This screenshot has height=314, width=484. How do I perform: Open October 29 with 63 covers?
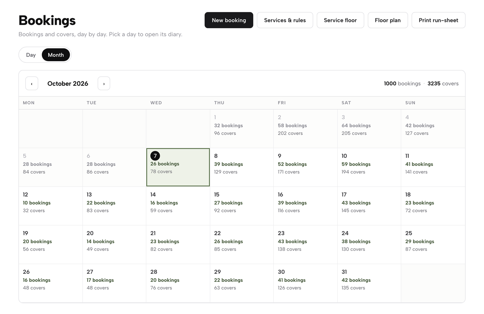pyautogui.click(x=242, y=283)
